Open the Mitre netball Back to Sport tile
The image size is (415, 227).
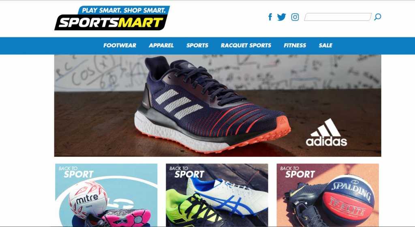[106, 195]
